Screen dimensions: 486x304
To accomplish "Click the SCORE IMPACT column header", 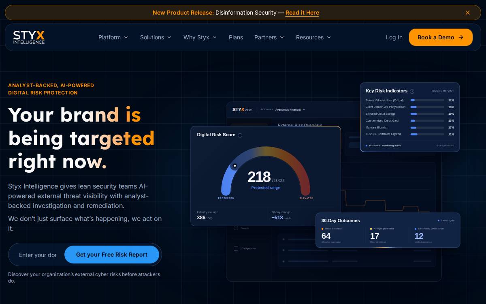I will (443, 91).
